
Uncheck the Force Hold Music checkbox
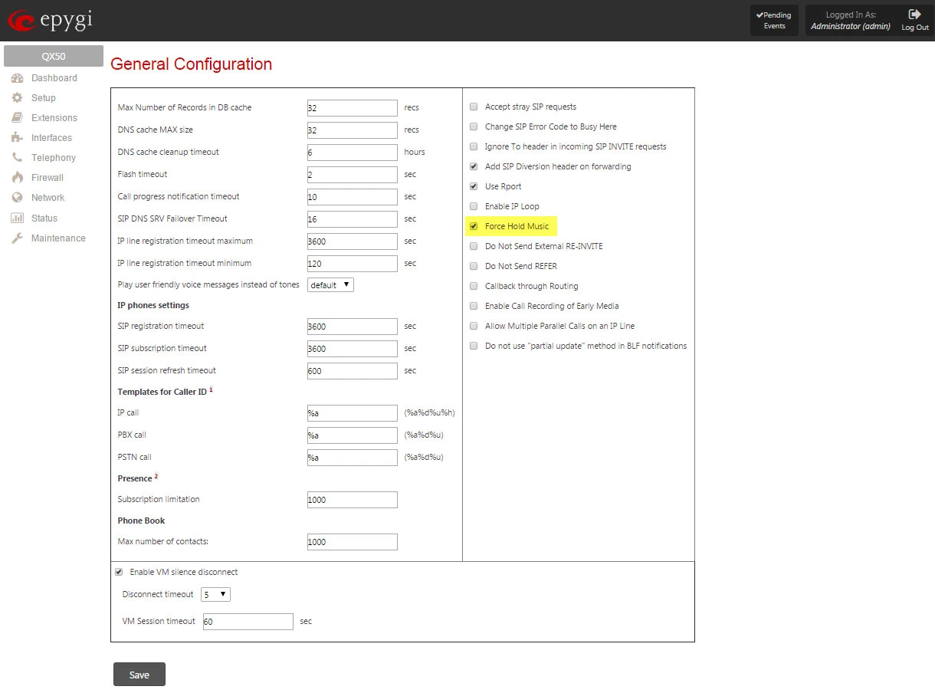474,226
